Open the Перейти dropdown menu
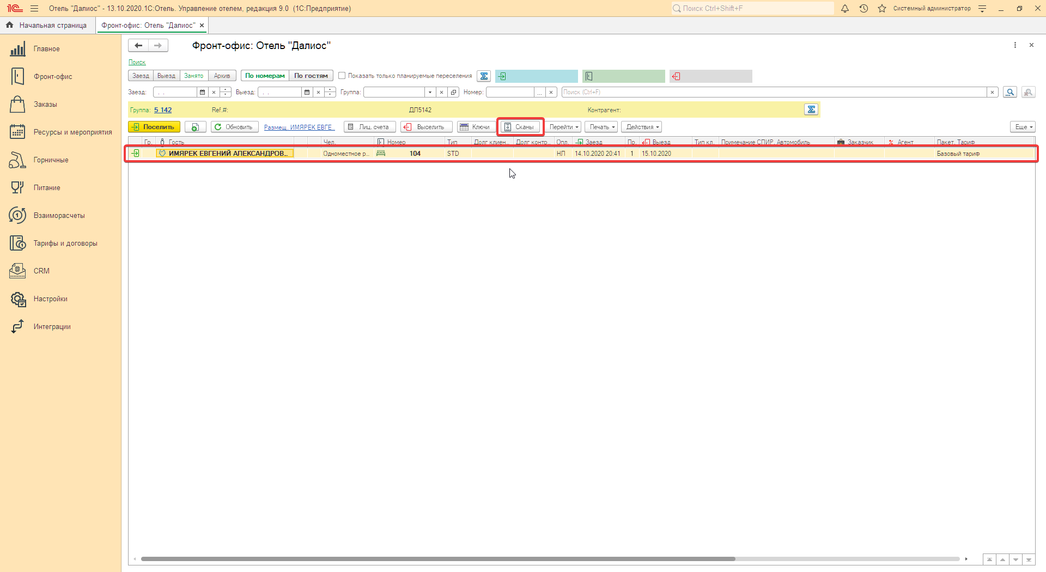This screenshot has height=572, width=1046. tap(563, 127)
